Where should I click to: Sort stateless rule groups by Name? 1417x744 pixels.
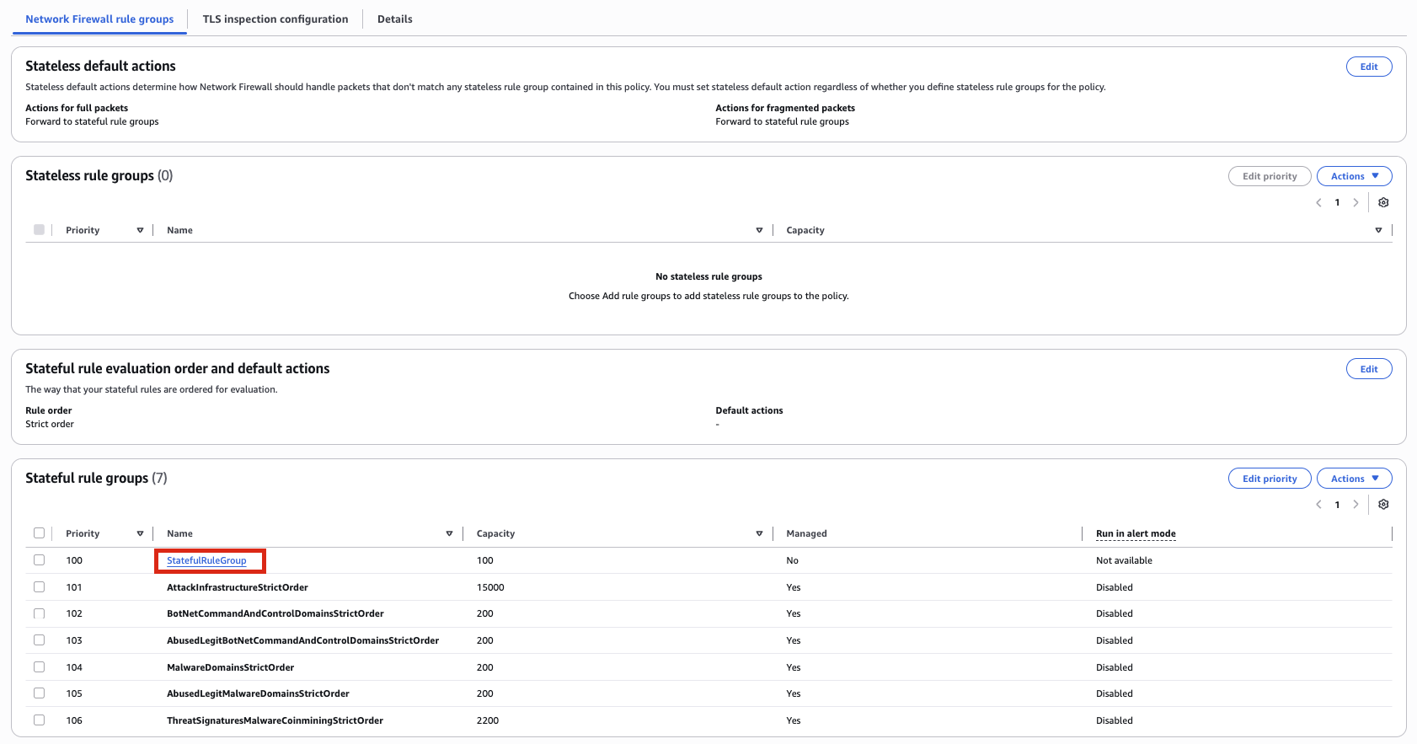coord(759,230)
